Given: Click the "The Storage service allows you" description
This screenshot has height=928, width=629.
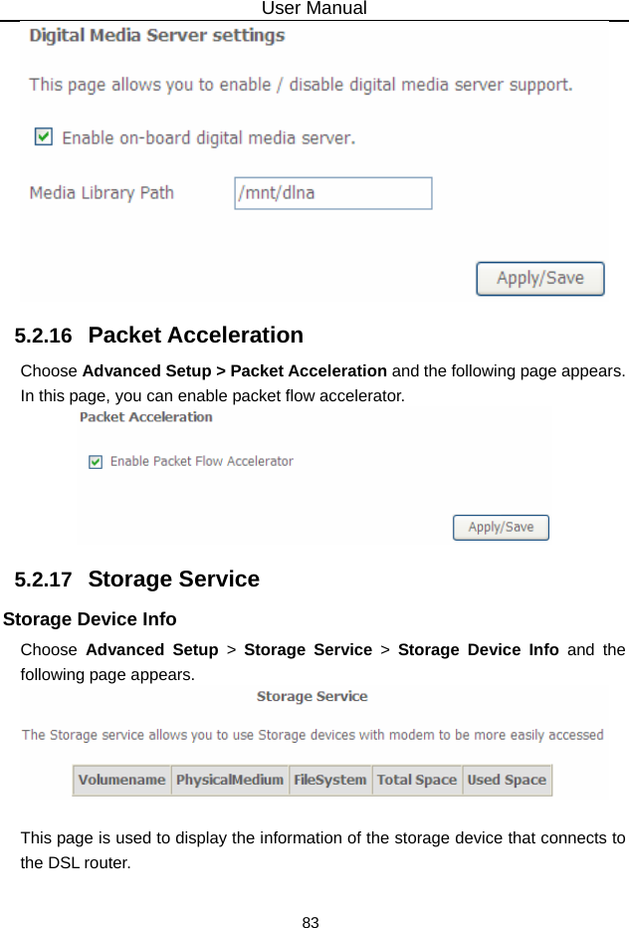Looking at the screenshot, I should (x=313, y=735).
